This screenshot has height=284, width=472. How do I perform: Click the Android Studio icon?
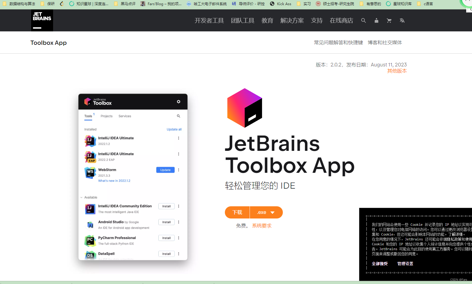90,225
